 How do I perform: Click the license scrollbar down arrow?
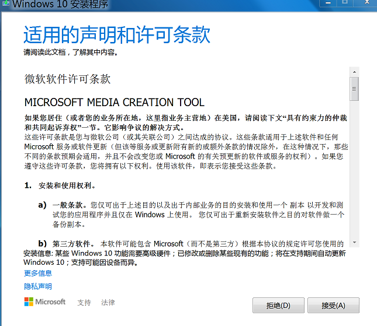pos(354,242)
